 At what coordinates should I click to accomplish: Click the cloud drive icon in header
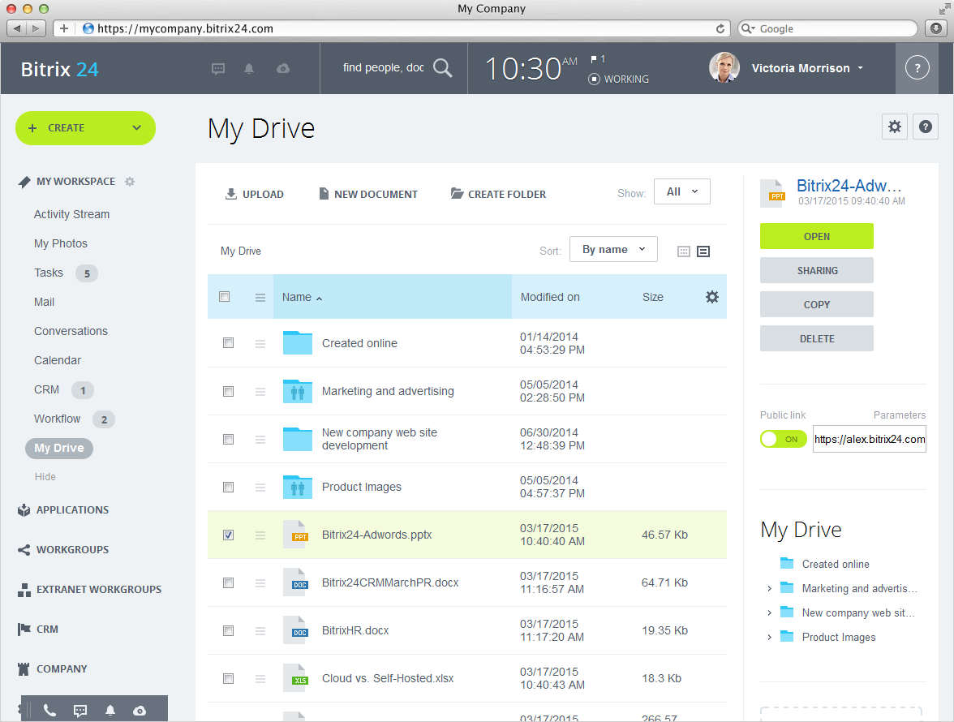[x=283, y=69]
